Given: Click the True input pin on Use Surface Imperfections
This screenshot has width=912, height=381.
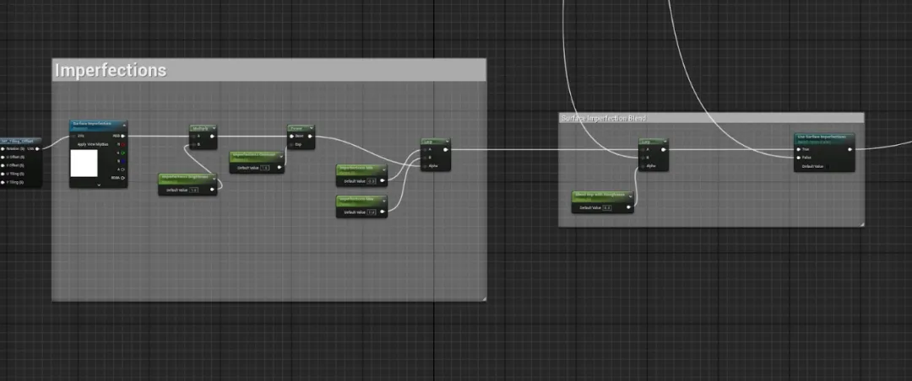Looking at the screenshot, I should (x=798, y=149).
